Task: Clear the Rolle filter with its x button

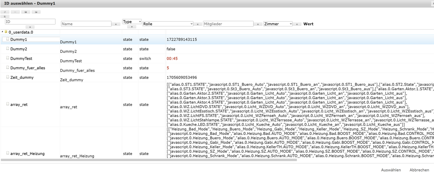Action: coord(198,24)
